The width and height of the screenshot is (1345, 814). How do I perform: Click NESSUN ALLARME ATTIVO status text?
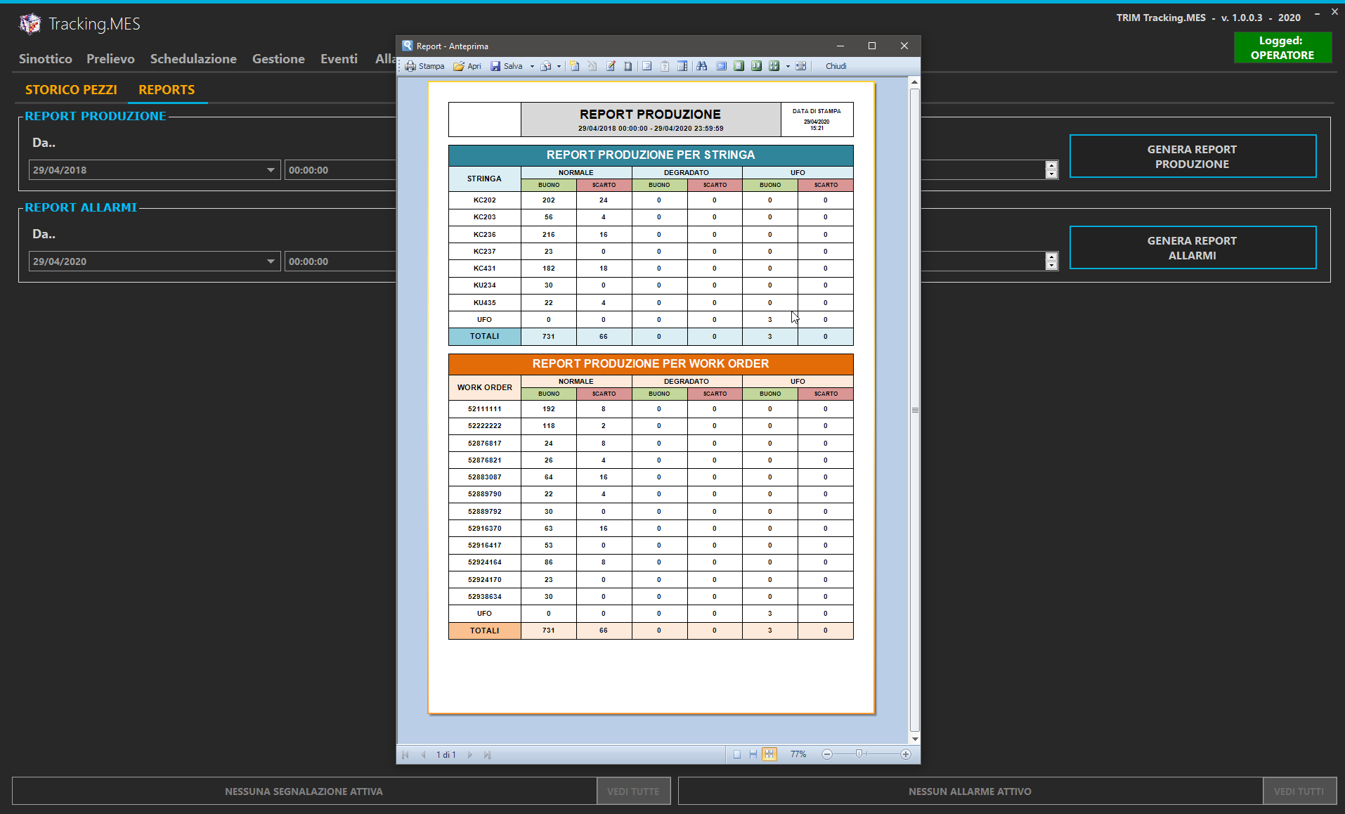point(970,792)
